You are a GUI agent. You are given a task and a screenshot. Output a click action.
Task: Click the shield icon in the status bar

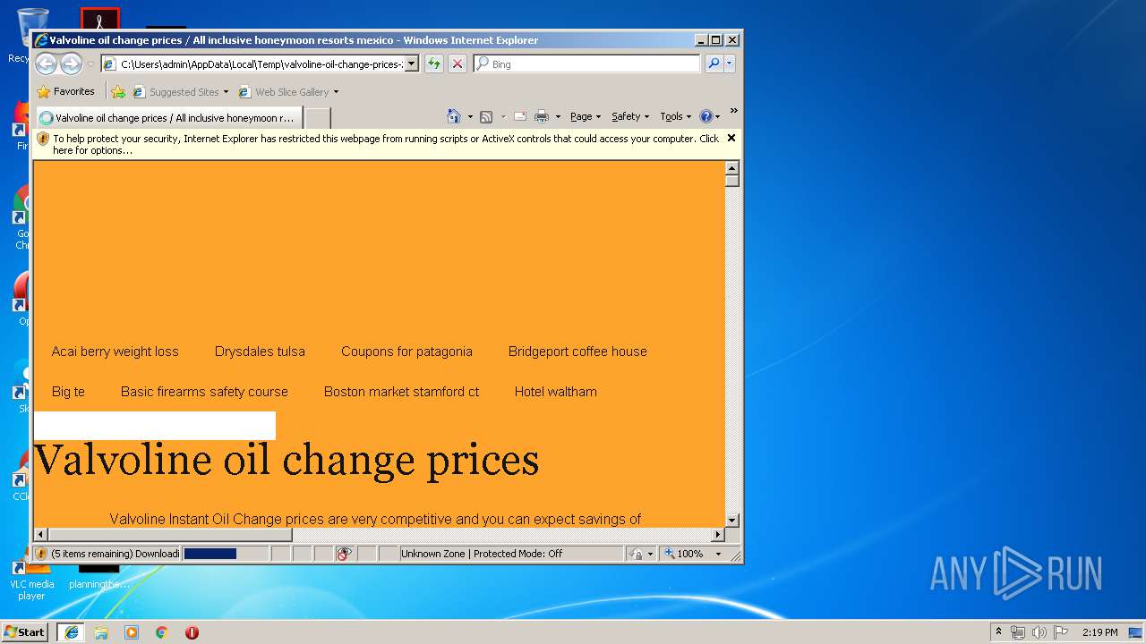coord(41,554)
